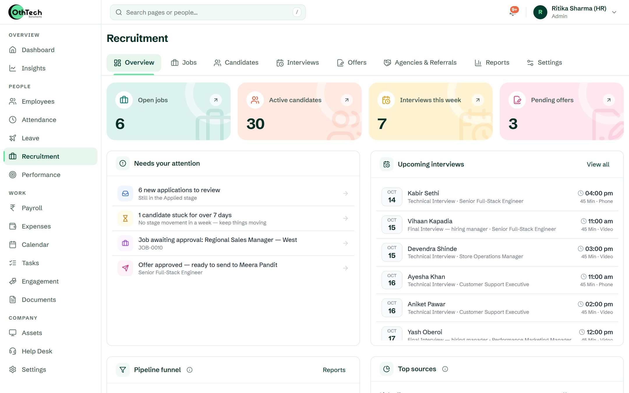Click arrow on the JOB-0010 row

coord(346,243)
